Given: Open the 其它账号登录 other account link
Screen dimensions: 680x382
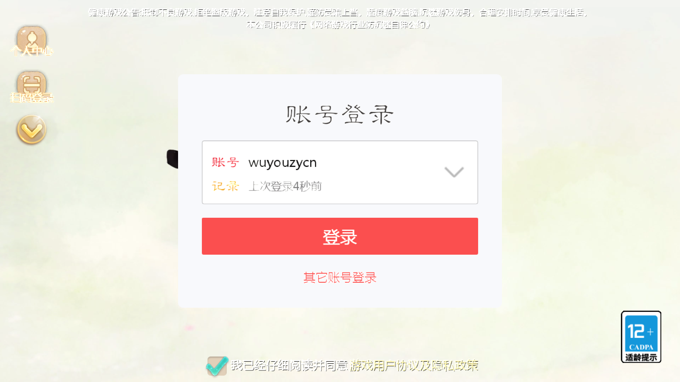Looking at the screenshot, I should click(340, 278).
